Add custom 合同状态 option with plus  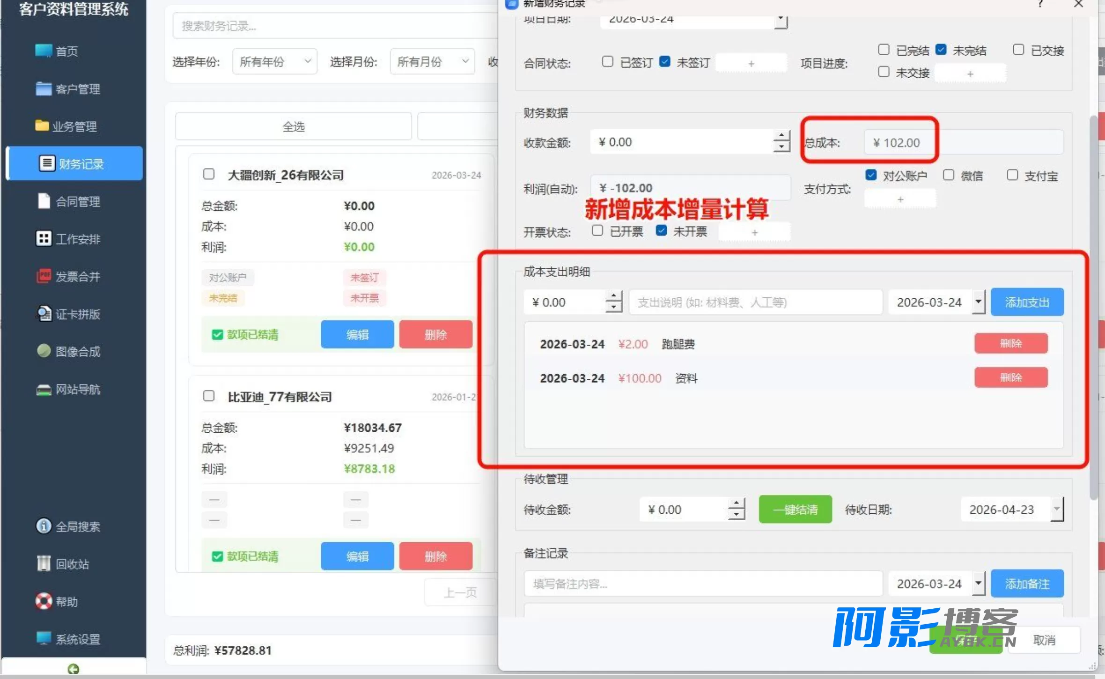coord(751,63)
